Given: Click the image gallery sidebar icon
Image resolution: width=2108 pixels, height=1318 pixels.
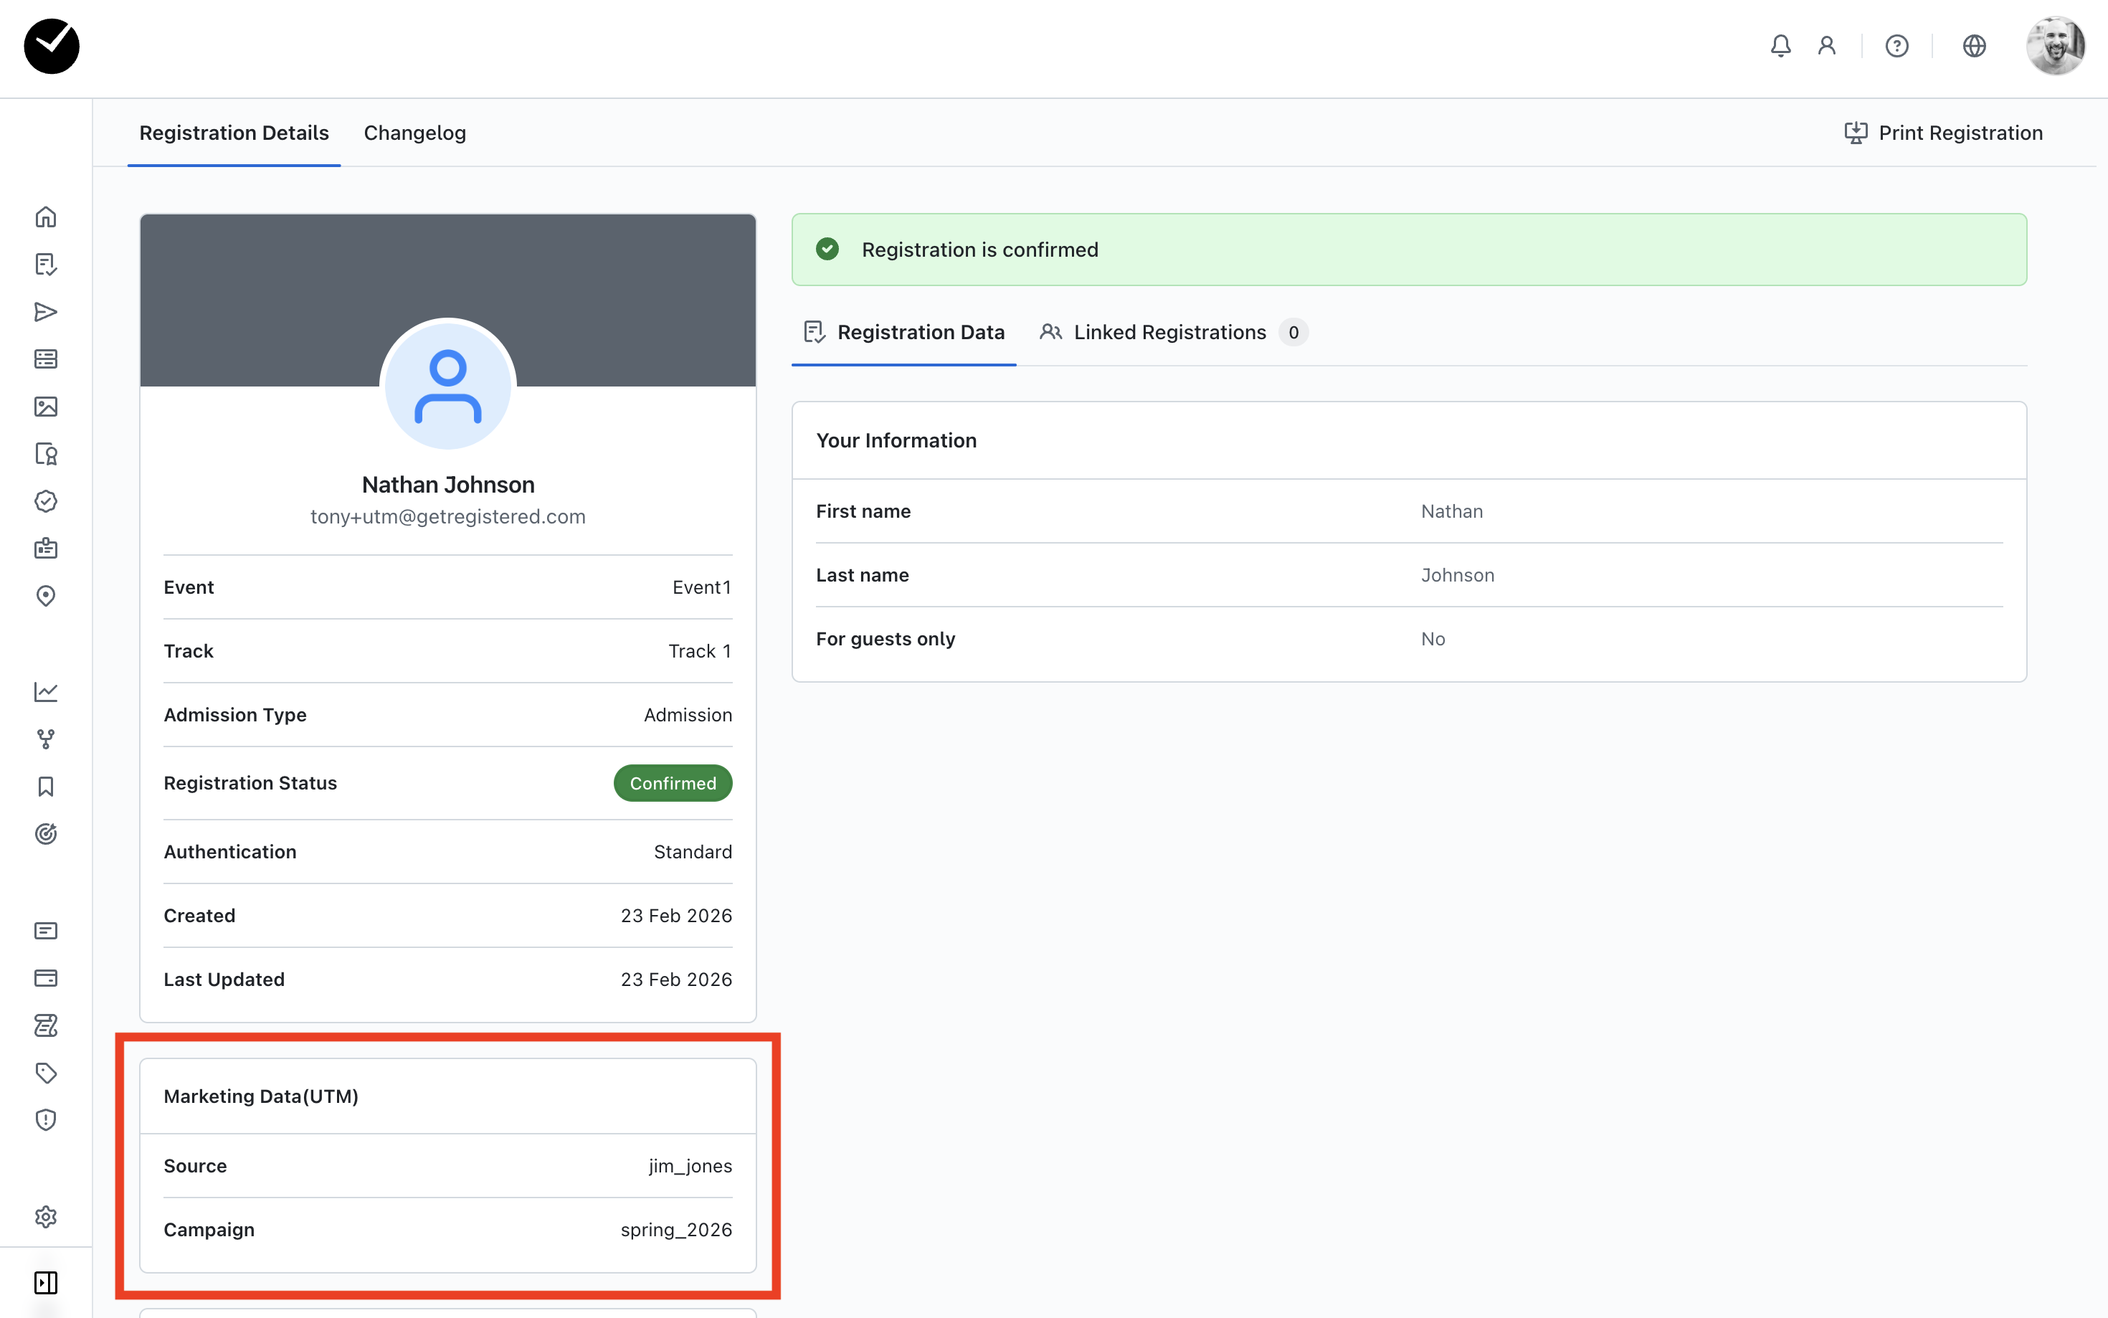Looking at the screenshot, I should pyautogui.click(x=45, y=406).
